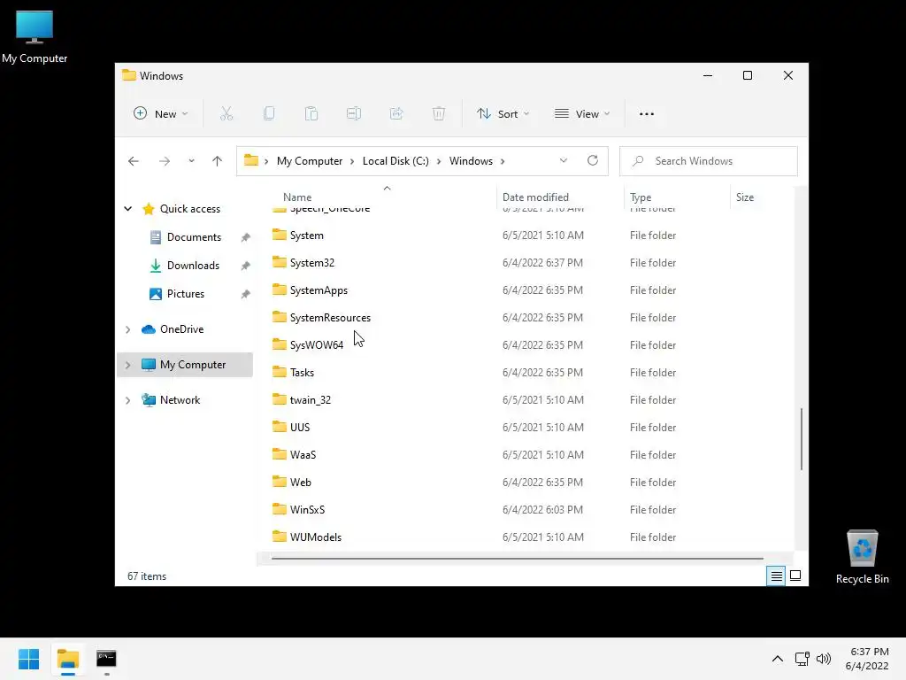Collapse the Quick access tree node
The image size is (906, 680).
click(x=127, y=209)
